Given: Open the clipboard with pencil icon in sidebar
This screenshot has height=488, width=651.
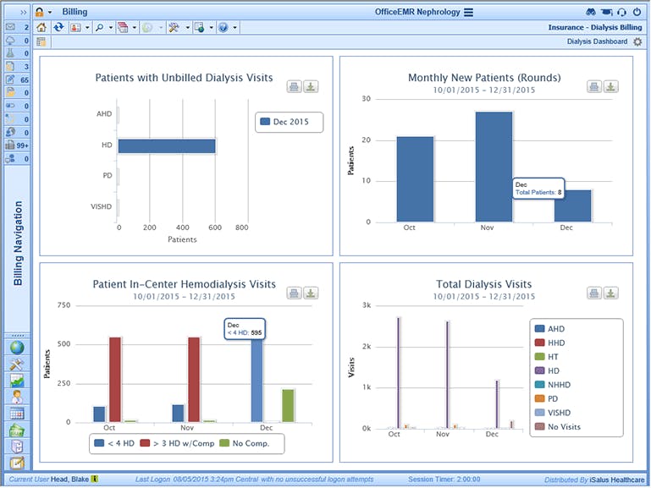Looking at the screenshot, I should coord(17,463).
